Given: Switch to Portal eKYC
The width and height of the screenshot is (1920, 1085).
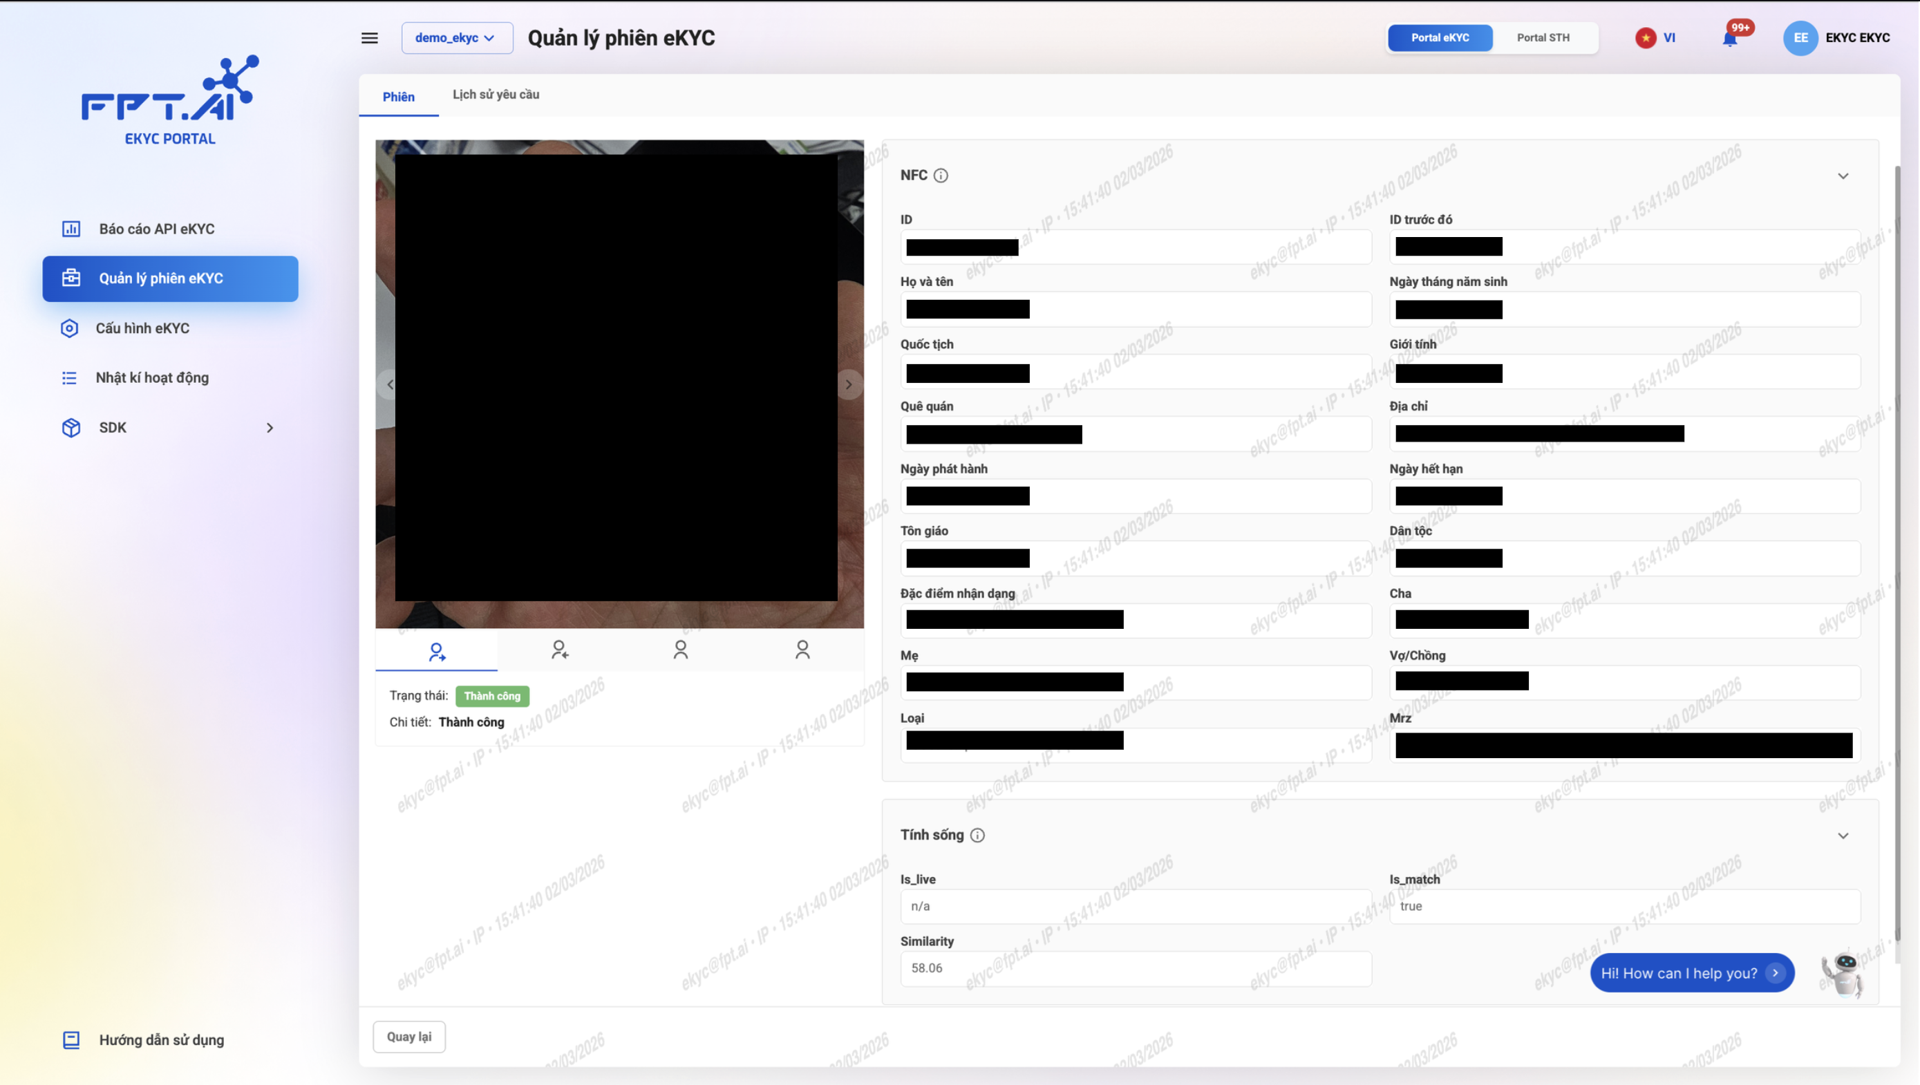Looking at the screenshot, I should (1439, 38).
